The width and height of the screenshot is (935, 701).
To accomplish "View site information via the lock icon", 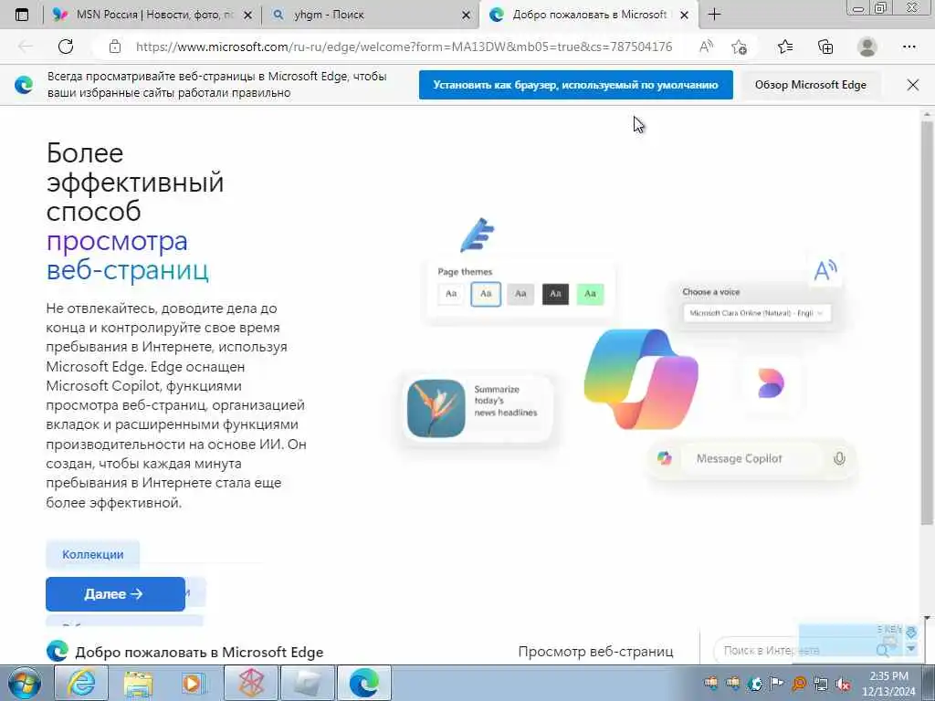I will 115,47.
